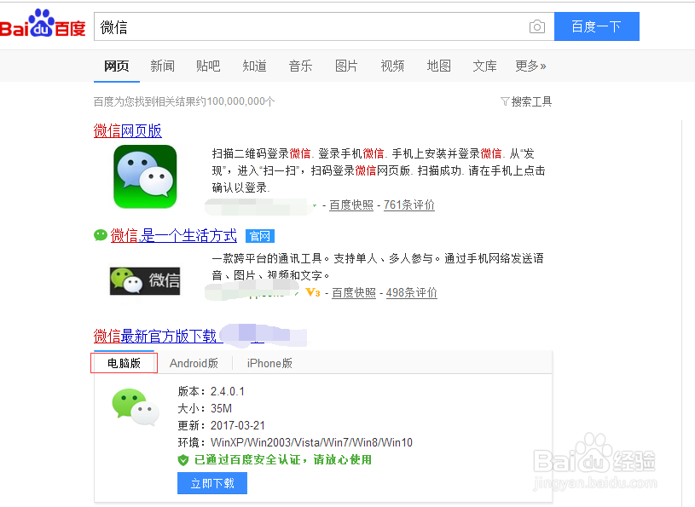The height and width of the screenshot is (507, 695).
Task: Switch to the Android版 tab
Action: (x=194, y=362)
